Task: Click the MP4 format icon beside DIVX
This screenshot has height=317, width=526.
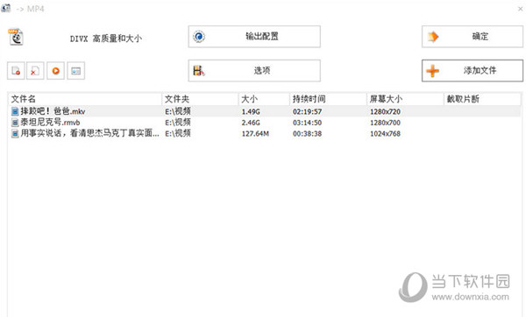Action: click(16, 37)
